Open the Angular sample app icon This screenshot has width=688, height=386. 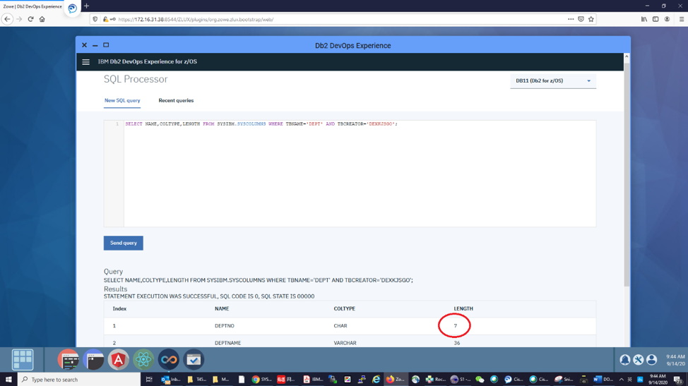118,360
